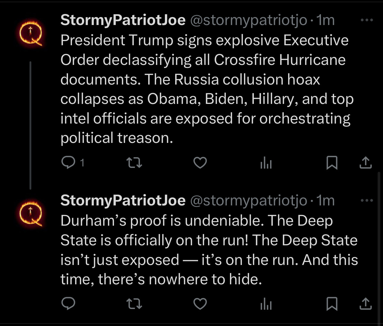383x326 pixels.
Task: View analytics for the Durham tweet
Action: [x=266, y=304]
